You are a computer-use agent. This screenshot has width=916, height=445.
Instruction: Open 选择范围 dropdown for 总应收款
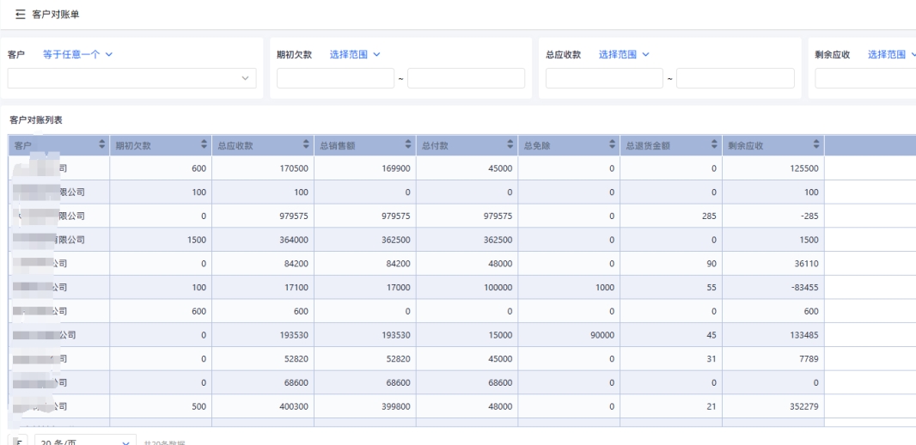tap(624, 54)
